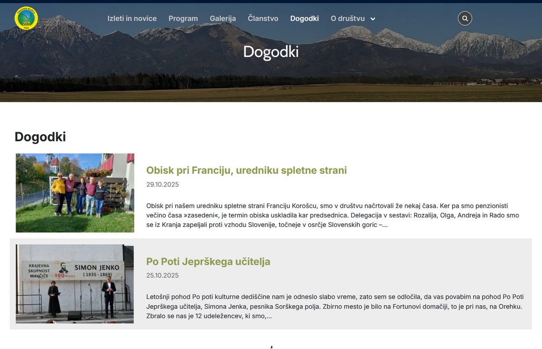This screenshot has width=542, height=349.
Task: Open search via the magnifier icon
Action: (x=465, y=19)
